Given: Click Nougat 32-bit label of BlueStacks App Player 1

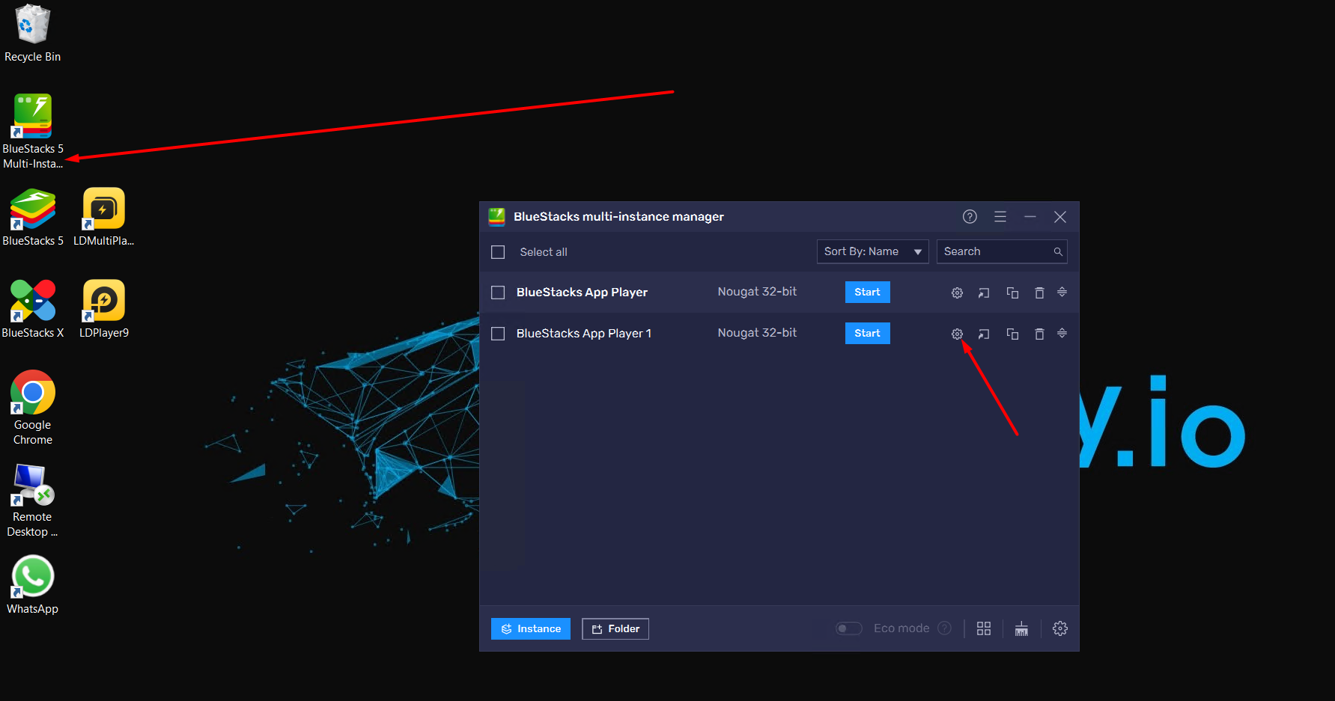Looking at the screenshot, I should [x=757, y=332].
